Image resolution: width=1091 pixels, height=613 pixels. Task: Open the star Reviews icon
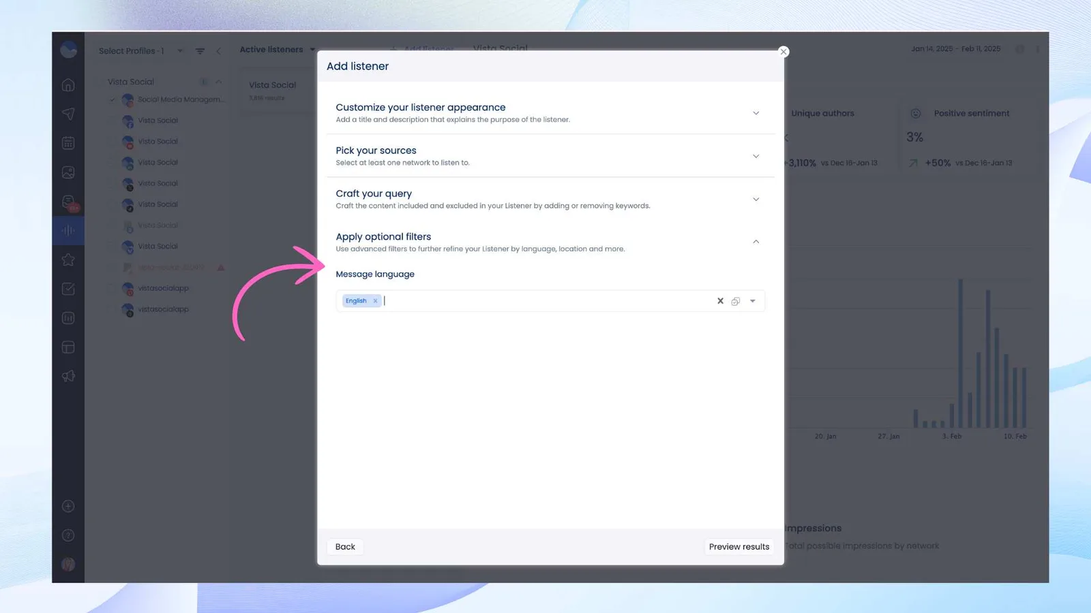click(68, 260)
